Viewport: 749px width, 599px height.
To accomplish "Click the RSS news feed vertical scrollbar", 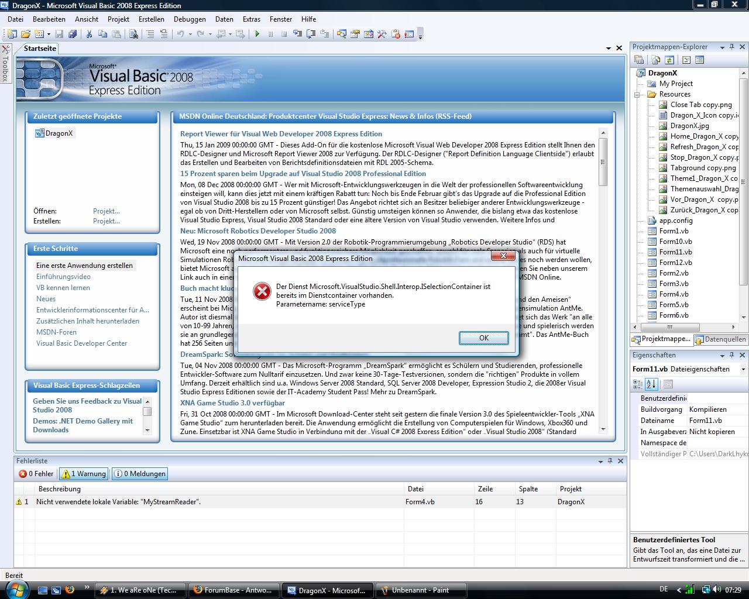I will point(603,281).
